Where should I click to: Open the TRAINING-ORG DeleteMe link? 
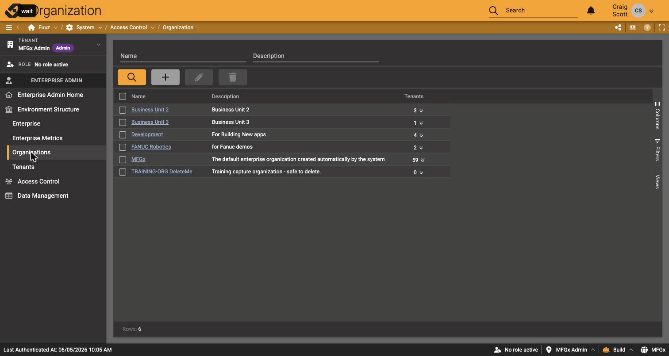click(x=161, y=172)
